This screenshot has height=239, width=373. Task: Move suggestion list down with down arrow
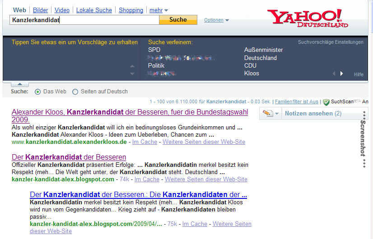(x=132, y=74)
